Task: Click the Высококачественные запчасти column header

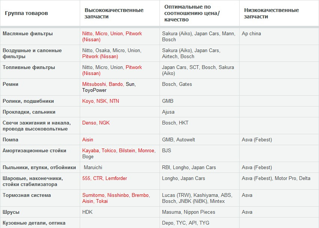Action: tap(114, 13)
